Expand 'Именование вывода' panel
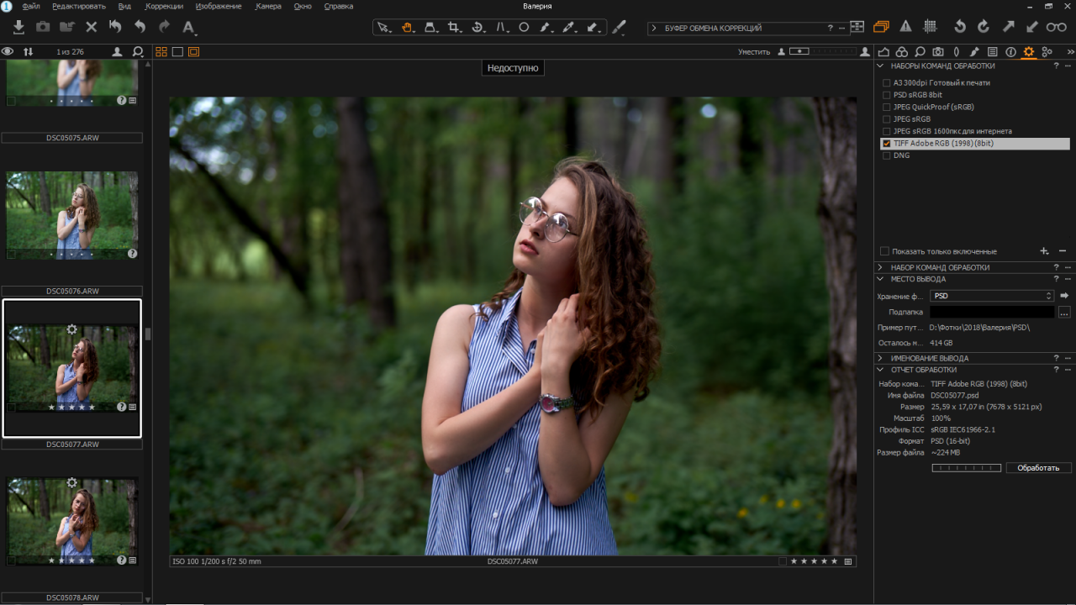The image size is (1076, 605). (881, 358)
